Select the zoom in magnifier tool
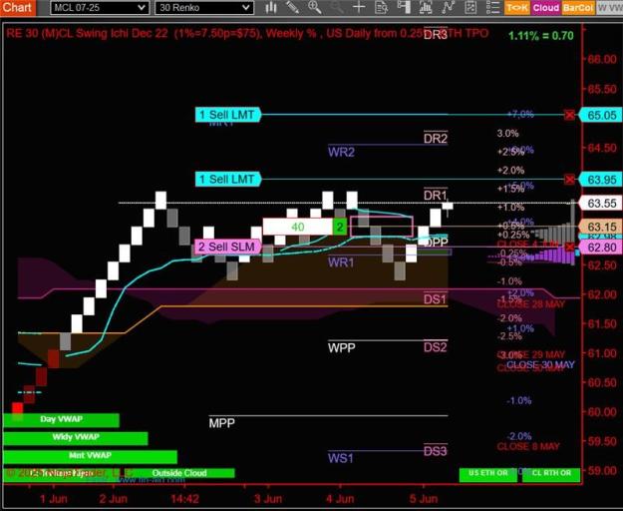This screenshot has width=623, height=511. [315, 8]
